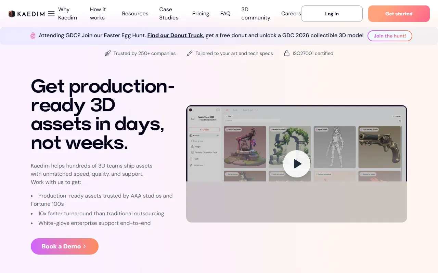
Task: Follow the Find our Donut Truck link
Action: 175,35
